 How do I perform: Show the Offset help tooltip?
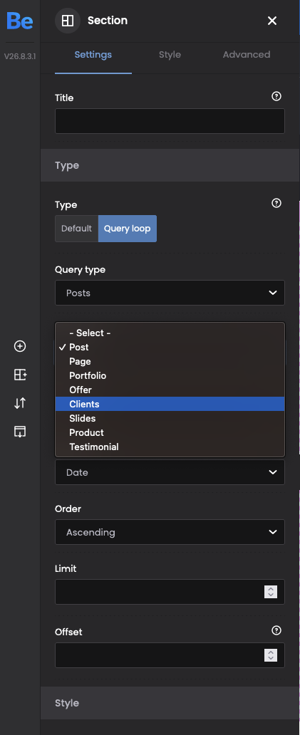[x=276, y=630]
